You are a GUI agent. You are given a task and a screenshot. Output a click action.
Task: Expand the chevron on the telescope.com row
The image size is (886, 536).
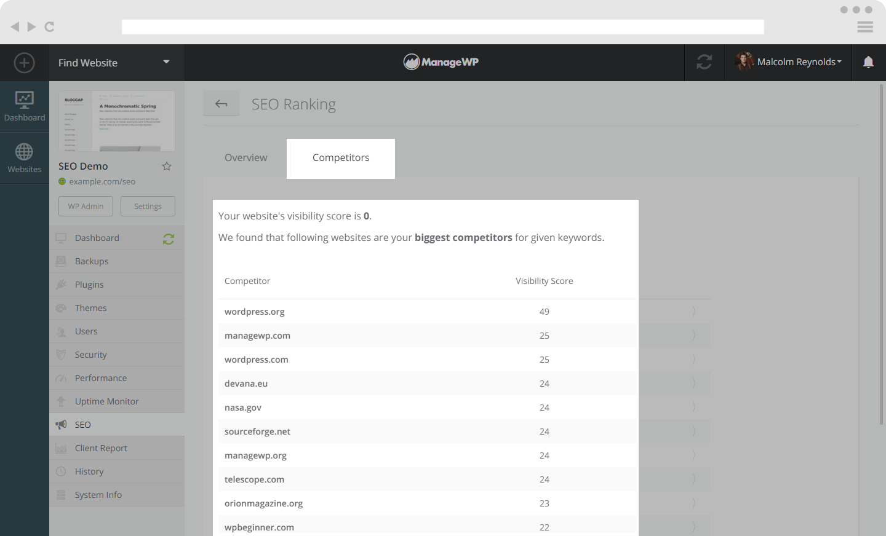click(694, 479)
